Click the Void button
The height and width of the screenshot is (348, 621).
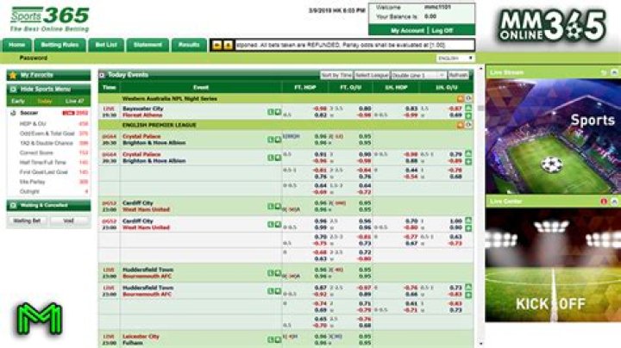(69, 221)
